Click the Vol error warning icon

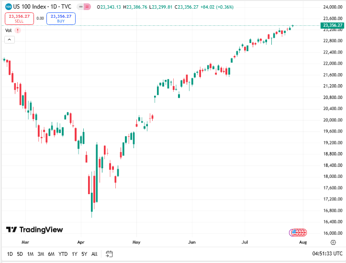point(18,31)
